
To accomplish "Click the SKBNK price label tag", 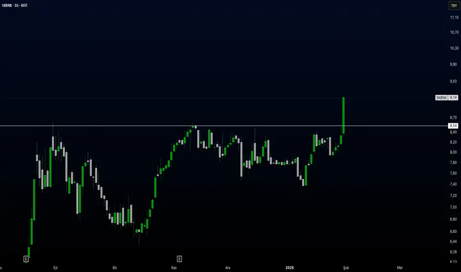I will pyautogui.click(x=441, y=97).
